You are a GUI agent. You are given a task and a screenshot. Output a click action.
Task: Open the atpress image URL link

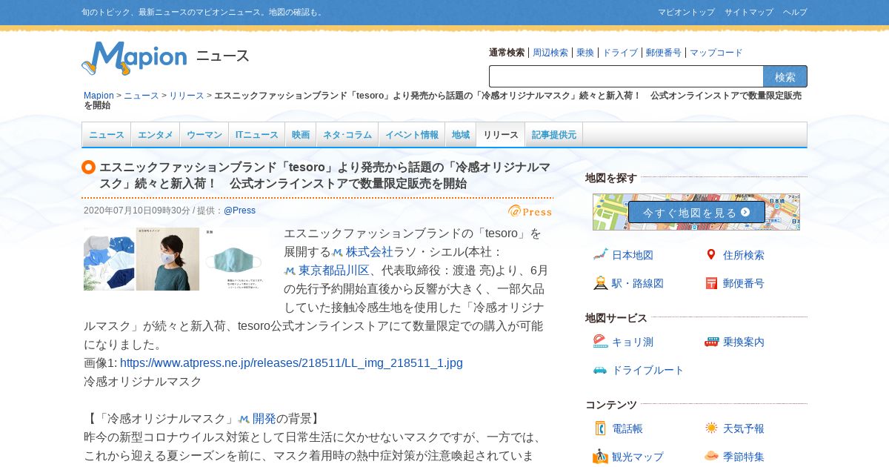pos(291,363)
